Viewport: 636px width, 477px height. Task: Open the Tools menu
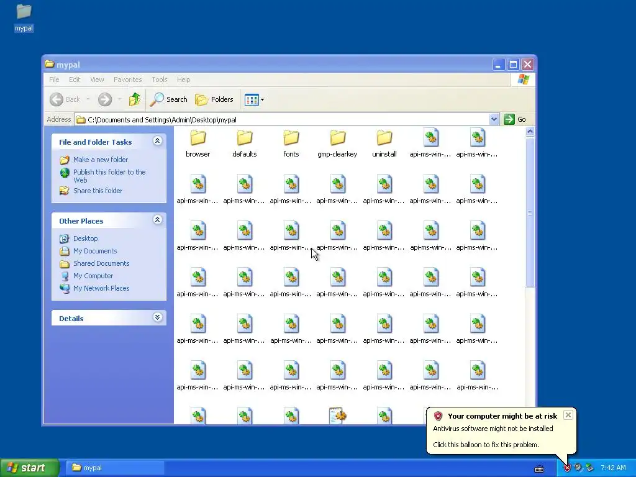point(160,79)
